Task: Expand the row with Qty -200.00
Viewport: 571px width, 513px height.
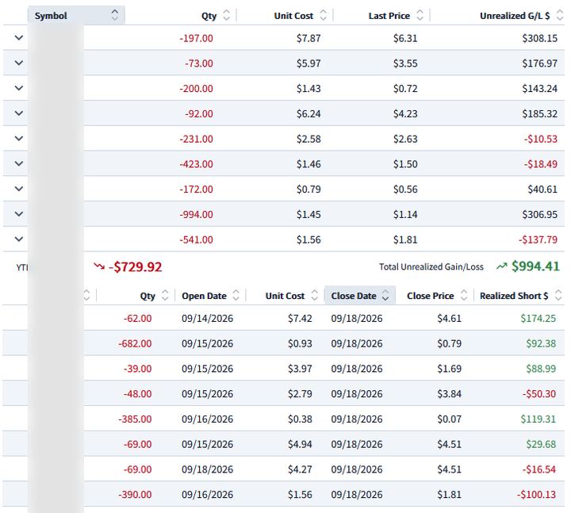Action: click(19, 88)
